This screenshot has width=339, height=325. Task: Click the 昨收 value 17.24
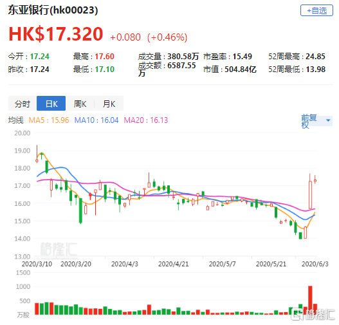40,70
